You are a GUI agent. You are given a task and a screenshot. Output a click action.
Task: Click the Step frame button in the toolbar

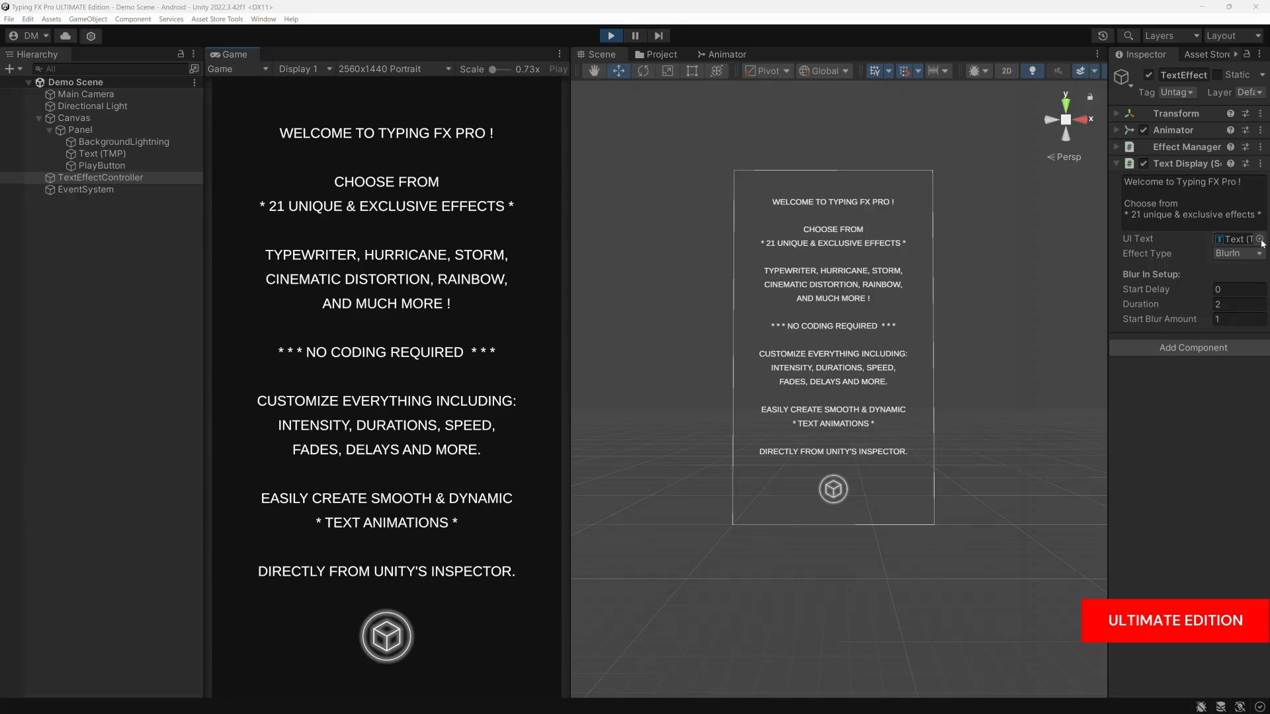pos(659,36)
